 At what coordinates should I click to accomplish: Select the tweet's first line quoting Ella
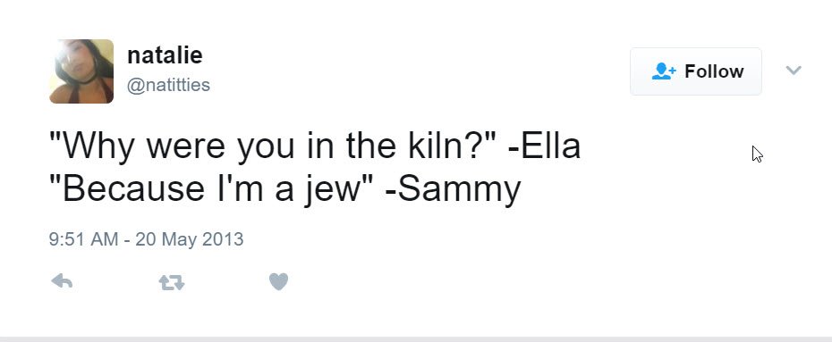(315, 146)
